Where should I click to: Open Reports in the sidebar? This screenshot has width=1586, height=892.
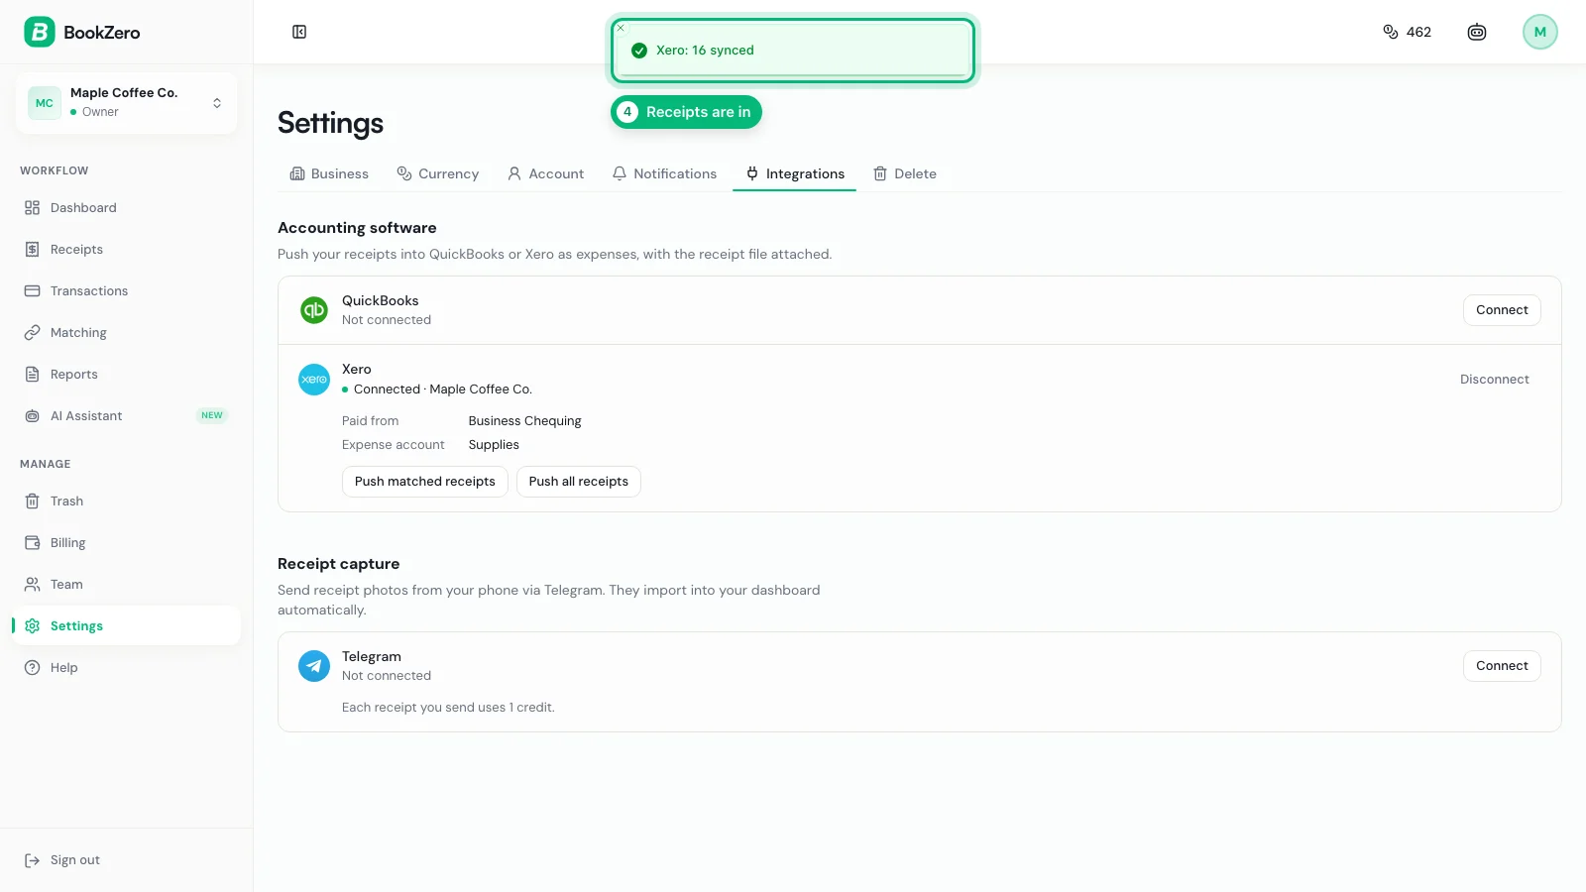pos(126,375)
